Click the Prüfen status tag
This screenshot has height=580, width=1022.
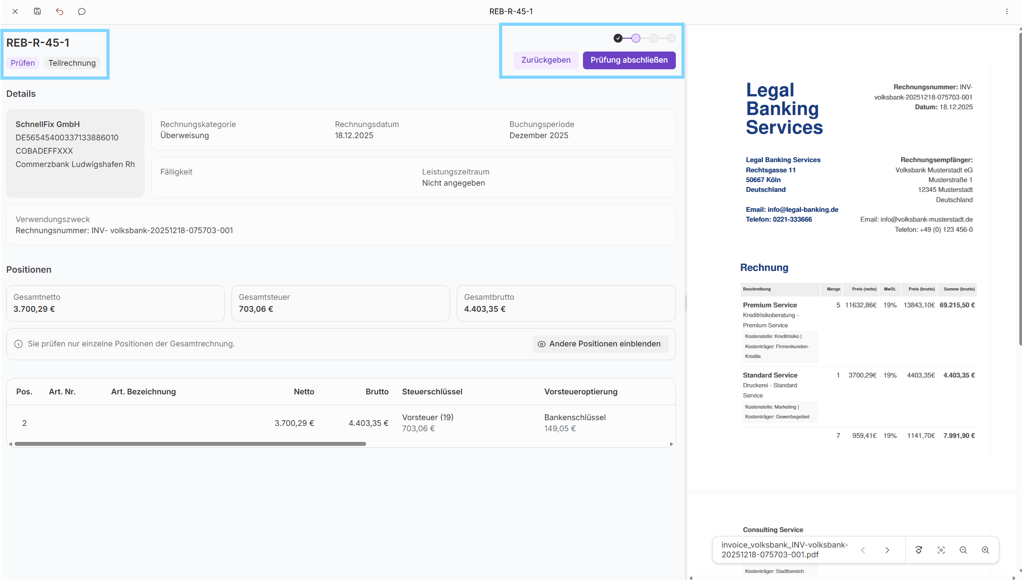pos(23,63)
